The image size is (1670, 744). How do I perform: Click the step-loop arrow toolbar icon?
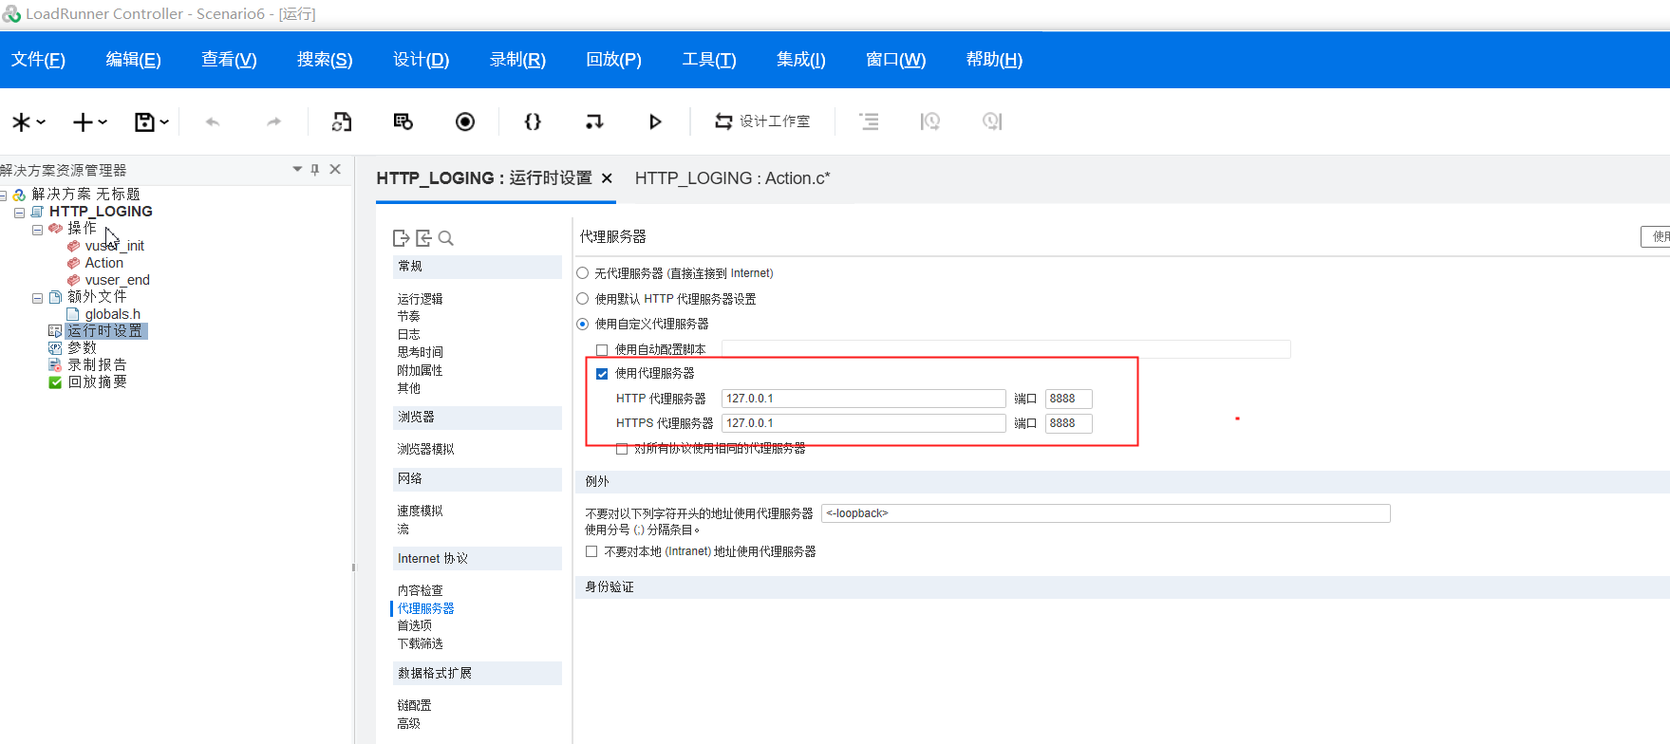(x=594, y=121)
